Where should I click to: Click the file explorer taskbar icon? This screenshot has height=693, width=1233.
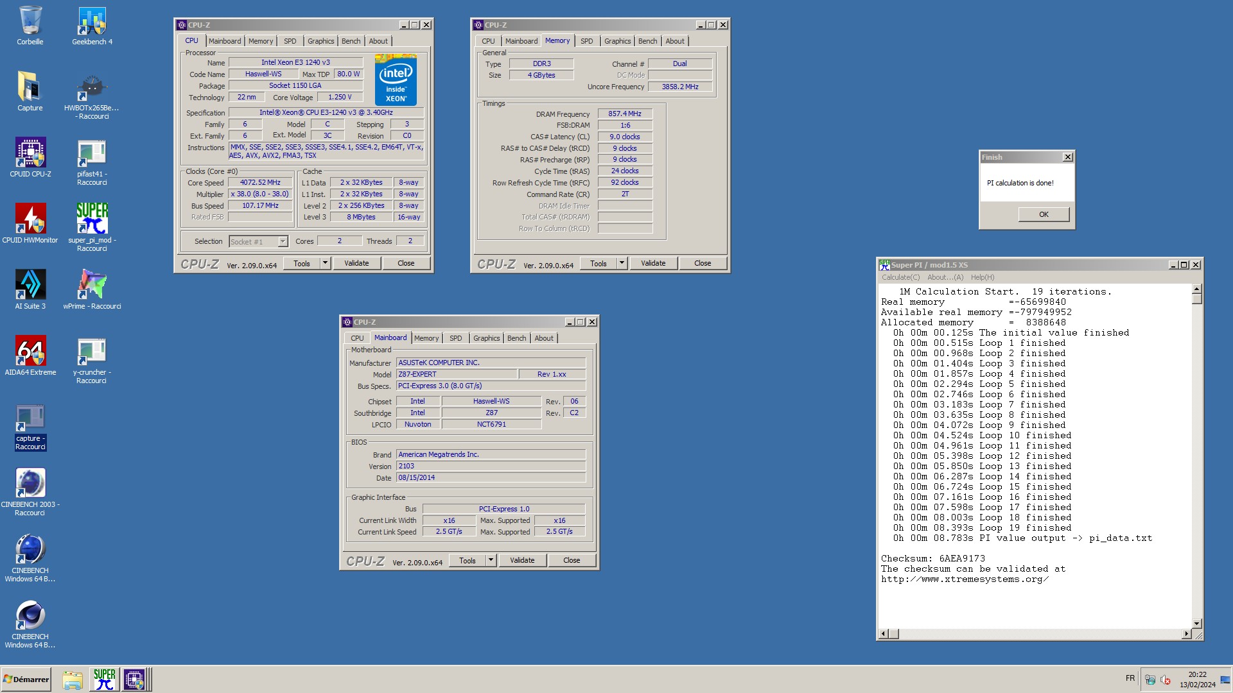pyautogui.click(x=73, y=680)
